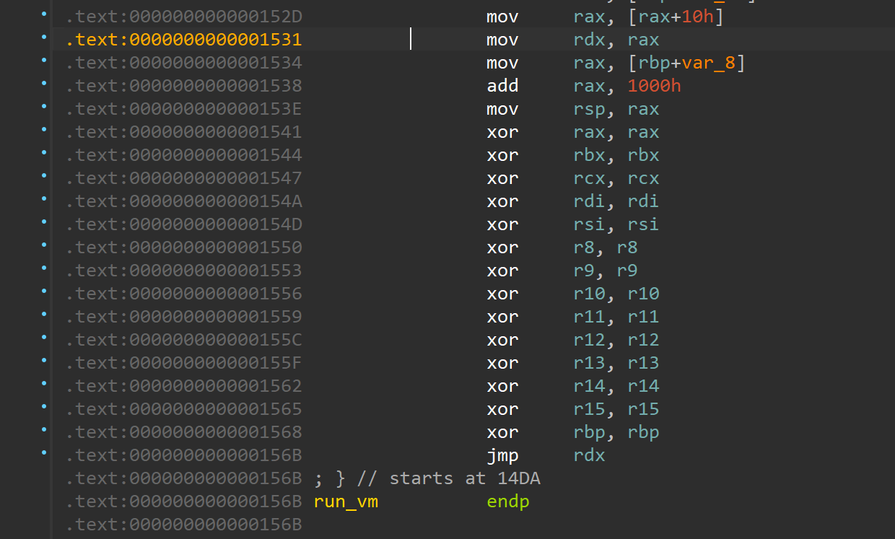Click the breakpoint dot beside address 1550
The width and height of the screenshot is (895, 539).
pyautogui.click(x=45, y=245)
